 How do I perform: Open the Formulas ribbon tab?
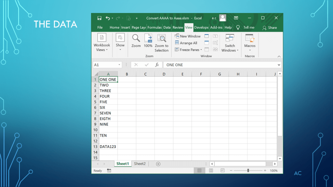(x=154, y=28)
